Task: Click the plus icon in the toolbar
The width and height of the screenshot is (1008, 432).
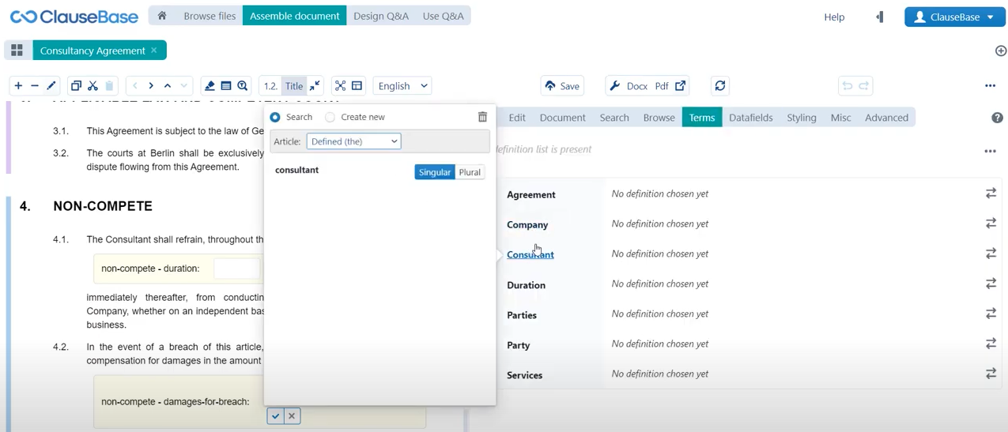Action: [x=18, y=86]
